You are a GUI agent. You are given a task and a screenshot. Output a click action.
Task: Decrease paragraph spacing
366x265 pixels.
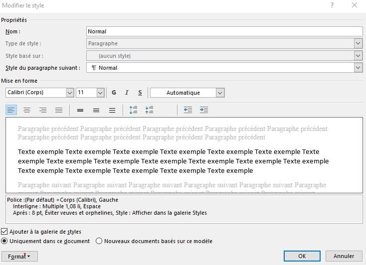click(x=149, y=110)
